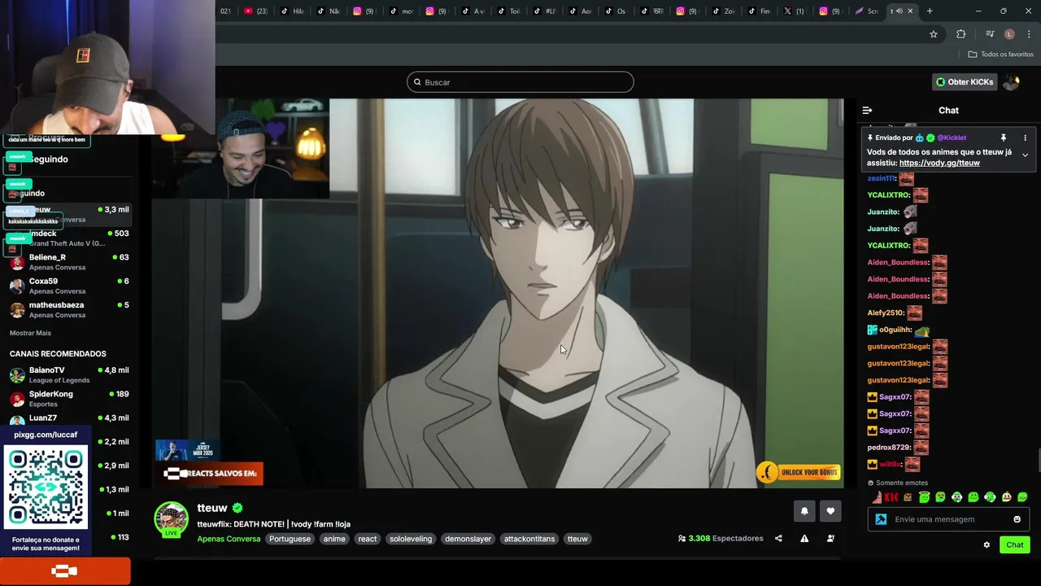Select the demonslayer tag
The height and width of the screenshot is (586, 1041).
click(x=468, y=539)
